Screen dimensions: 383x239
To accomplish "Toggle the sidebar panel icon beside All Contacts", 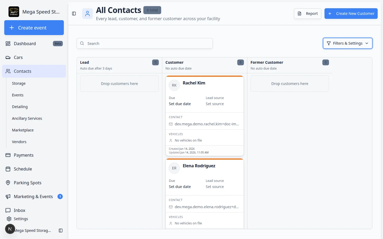I will 74,14.
